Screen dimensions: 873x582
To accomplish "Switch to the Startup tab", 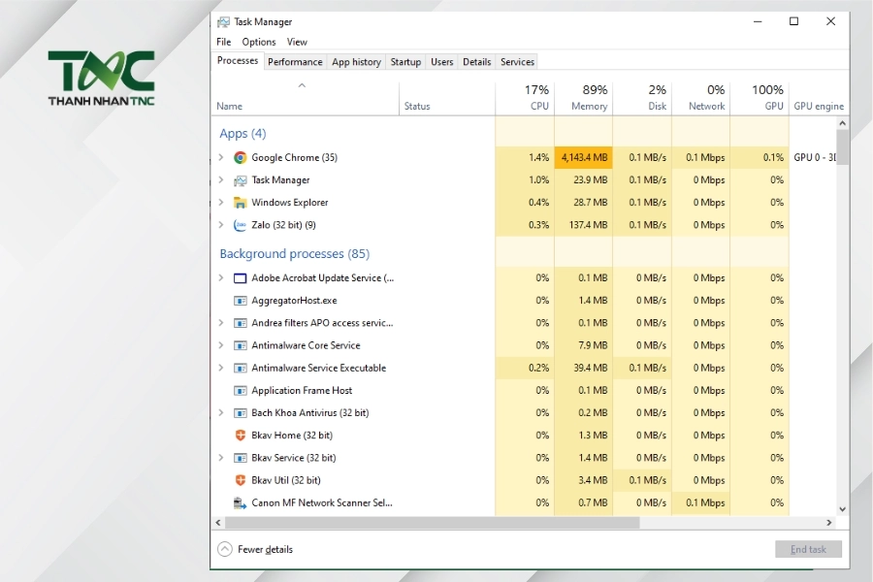I will coord(405,62).
